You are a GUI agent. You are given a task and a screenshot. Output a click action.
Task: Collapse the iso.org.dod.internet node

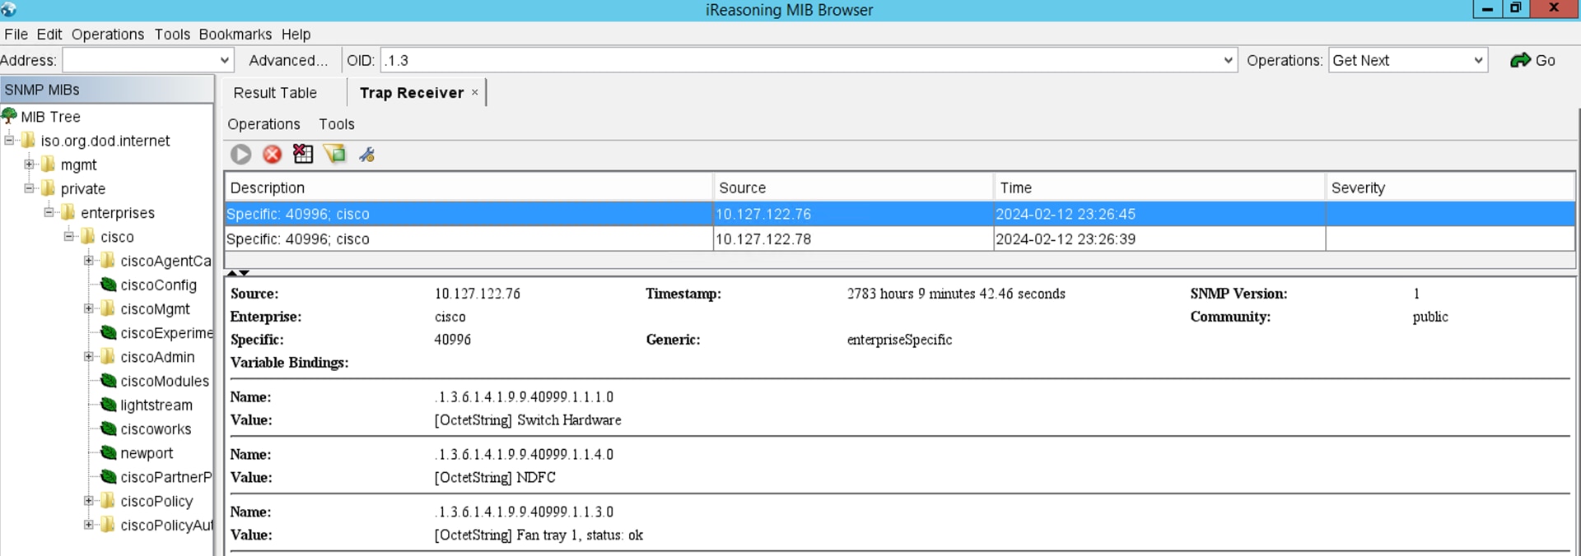pyautogui.click(x=9, y=140)
